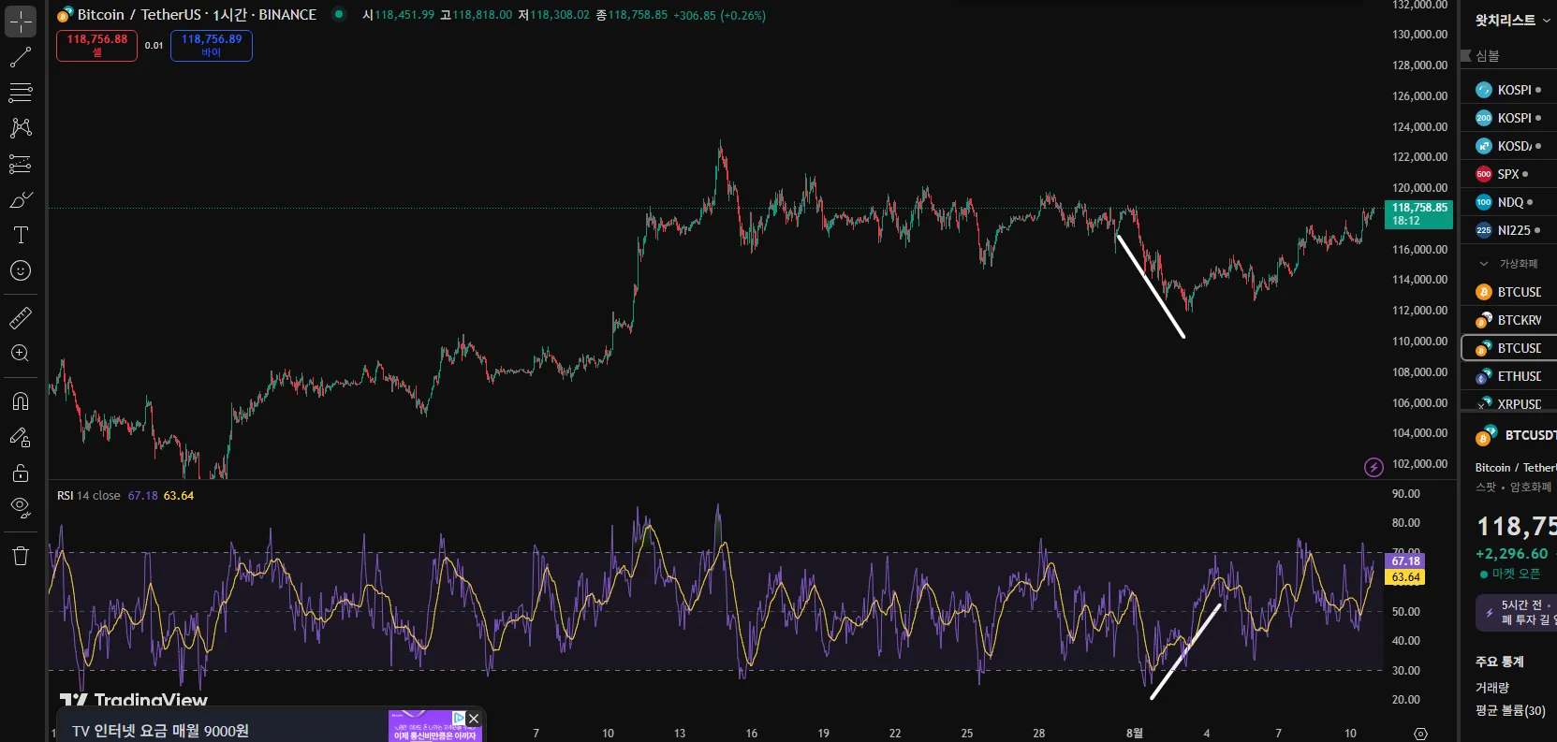The image size is (1557, 742).
Task: Open the news item dated 5시간 전
Action: click(x=1516, y=612)
